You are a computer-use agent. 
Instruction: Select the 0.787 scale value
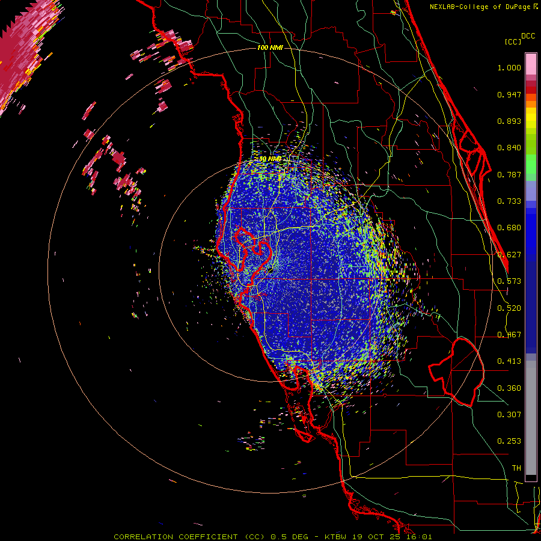509,174
